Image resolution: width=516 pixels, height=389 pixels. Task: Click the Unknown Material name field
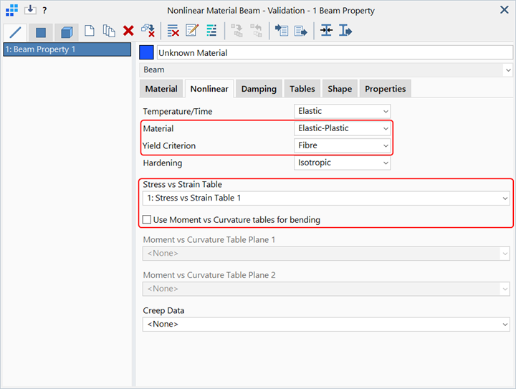coord(335,52)
